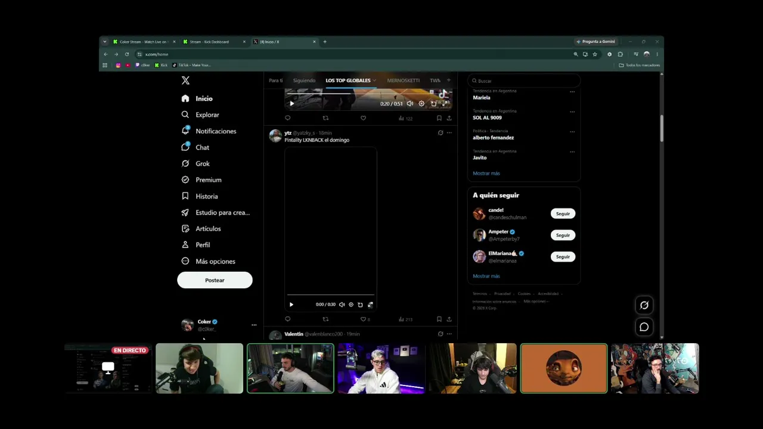Reply to the top video post

287,118
